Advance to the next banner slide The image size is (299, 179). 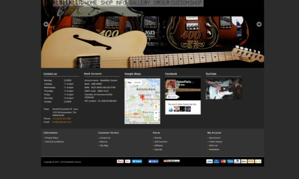(259, 24)
